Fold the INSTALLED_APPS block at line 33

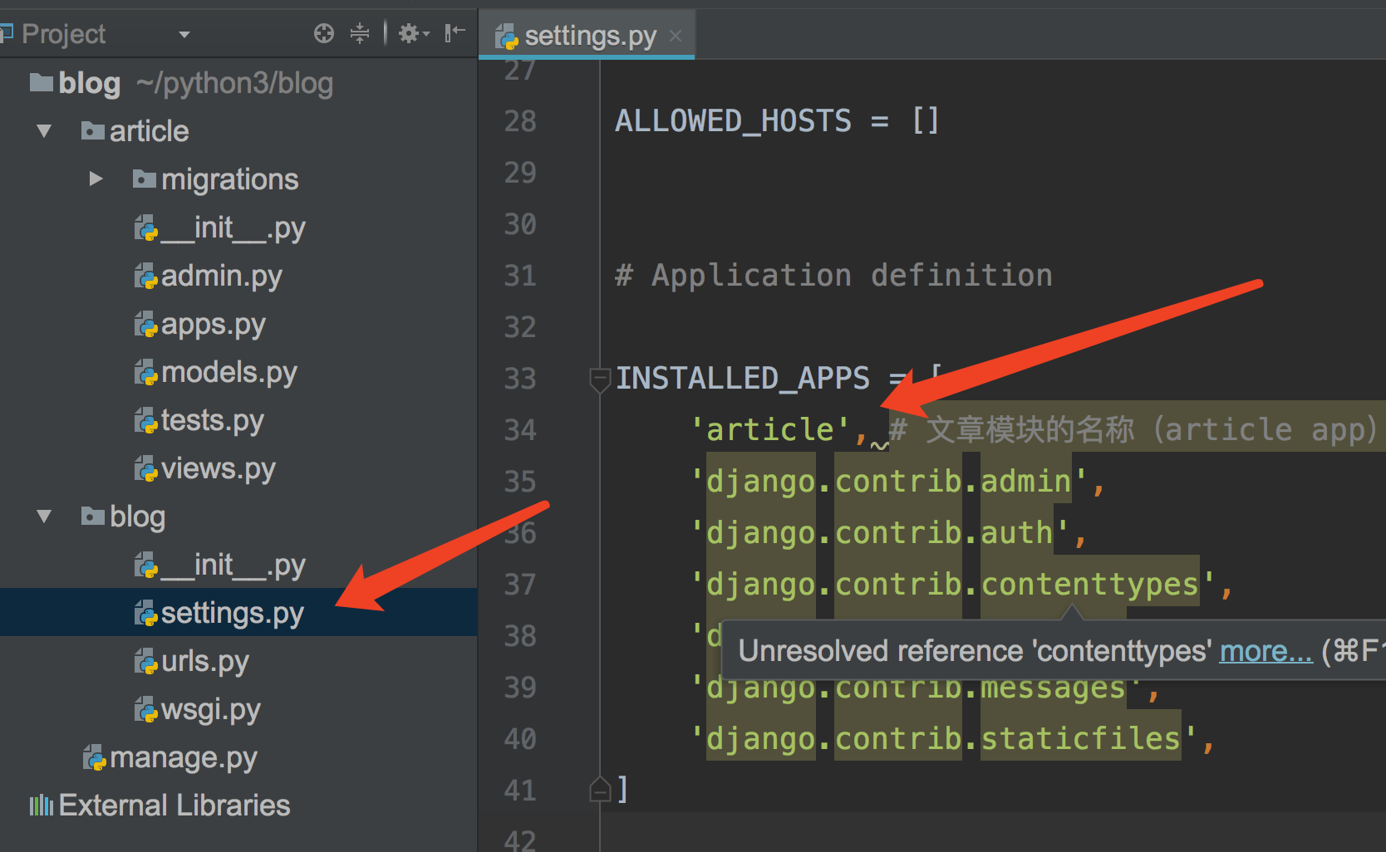tap(598, 379)
